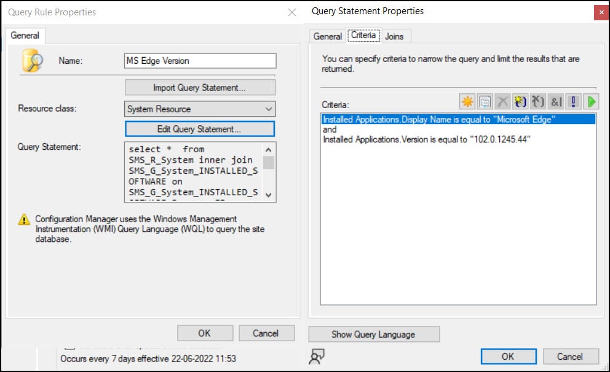This screenshot has width=610, height=372.
Task: Click Edit Query Statement button
Action: click(x=200, y=129)
